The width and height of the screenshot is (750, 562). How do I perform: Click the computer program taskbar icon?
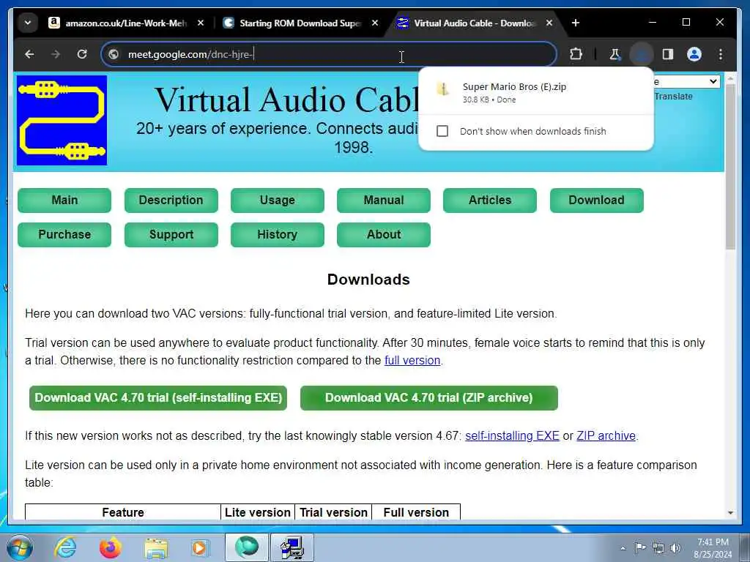coord(292,547)
